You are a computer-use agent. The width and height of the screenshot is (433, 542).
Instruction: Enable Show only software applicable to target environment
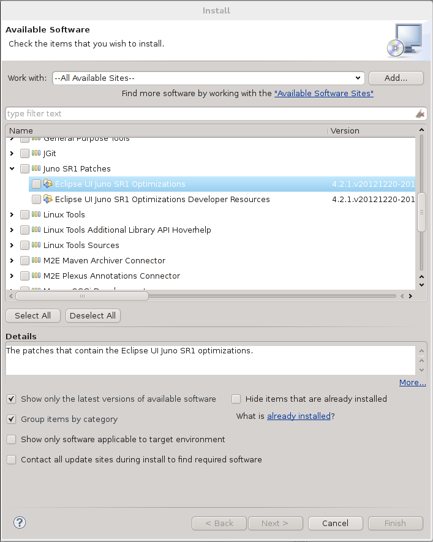(x=12, y=439)
